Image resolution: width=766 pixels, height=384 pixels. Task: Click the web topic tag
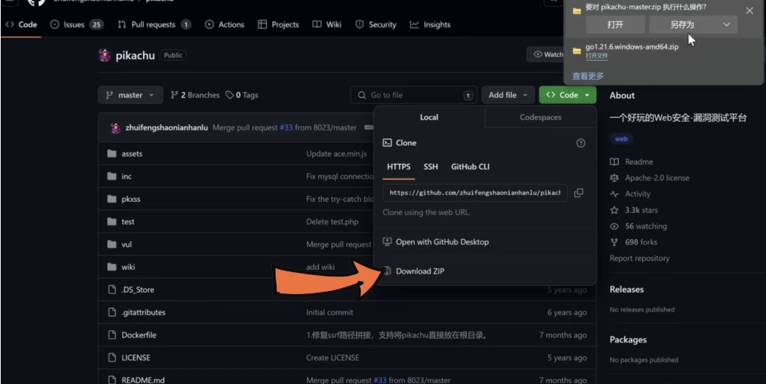622,139
